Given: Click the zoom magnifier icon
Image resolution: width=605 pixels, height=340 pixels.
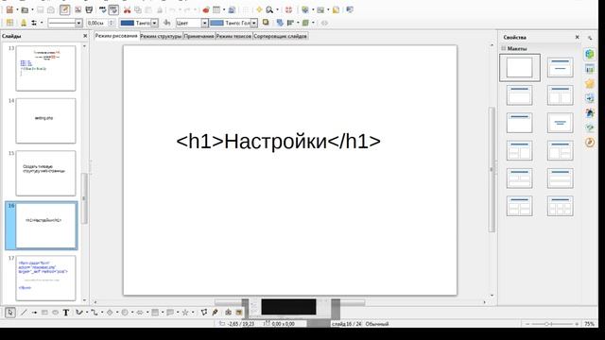Looking at the screenshot, I should point(269,9).
